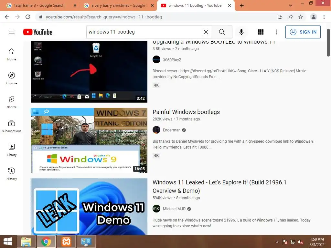The width and height of the screenshot is (331, 248).
Task: Click the SIGN IN button
Action: pyautogui.click(x=303, y=32)
